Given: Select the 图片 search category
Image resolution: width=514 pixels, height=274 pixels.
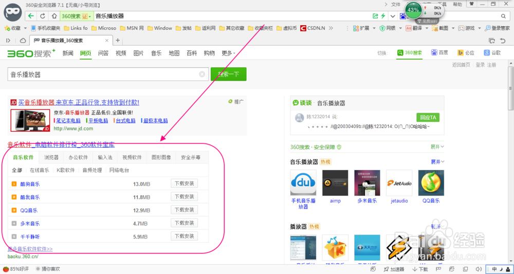Looking at the screenshot, I should (138, 53).
